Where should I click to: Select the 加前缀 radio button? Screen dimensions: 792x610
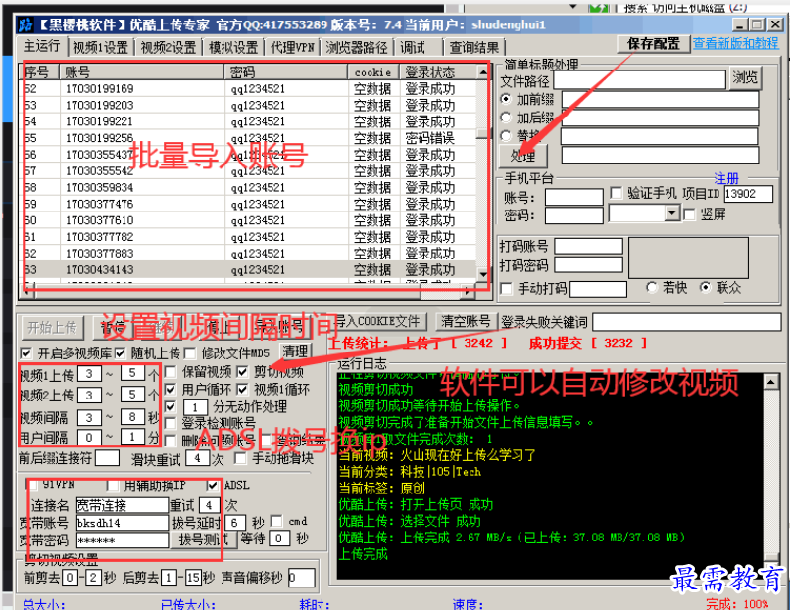[x=506, y=99]
